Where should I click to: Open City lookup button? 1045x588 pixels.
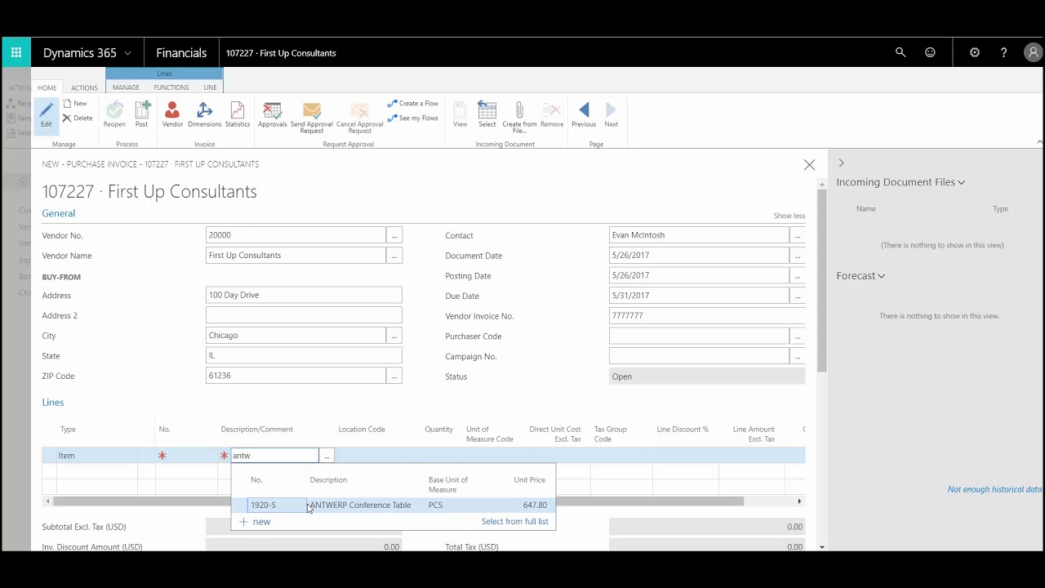394,336
